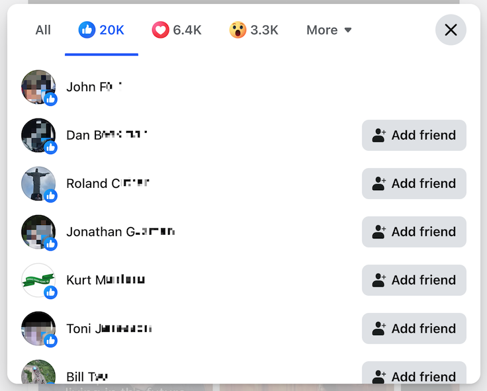Screen dimensions: 487x391
Task: Switch to the 6.4K Love reactions tab
Action: click(177, 30)
